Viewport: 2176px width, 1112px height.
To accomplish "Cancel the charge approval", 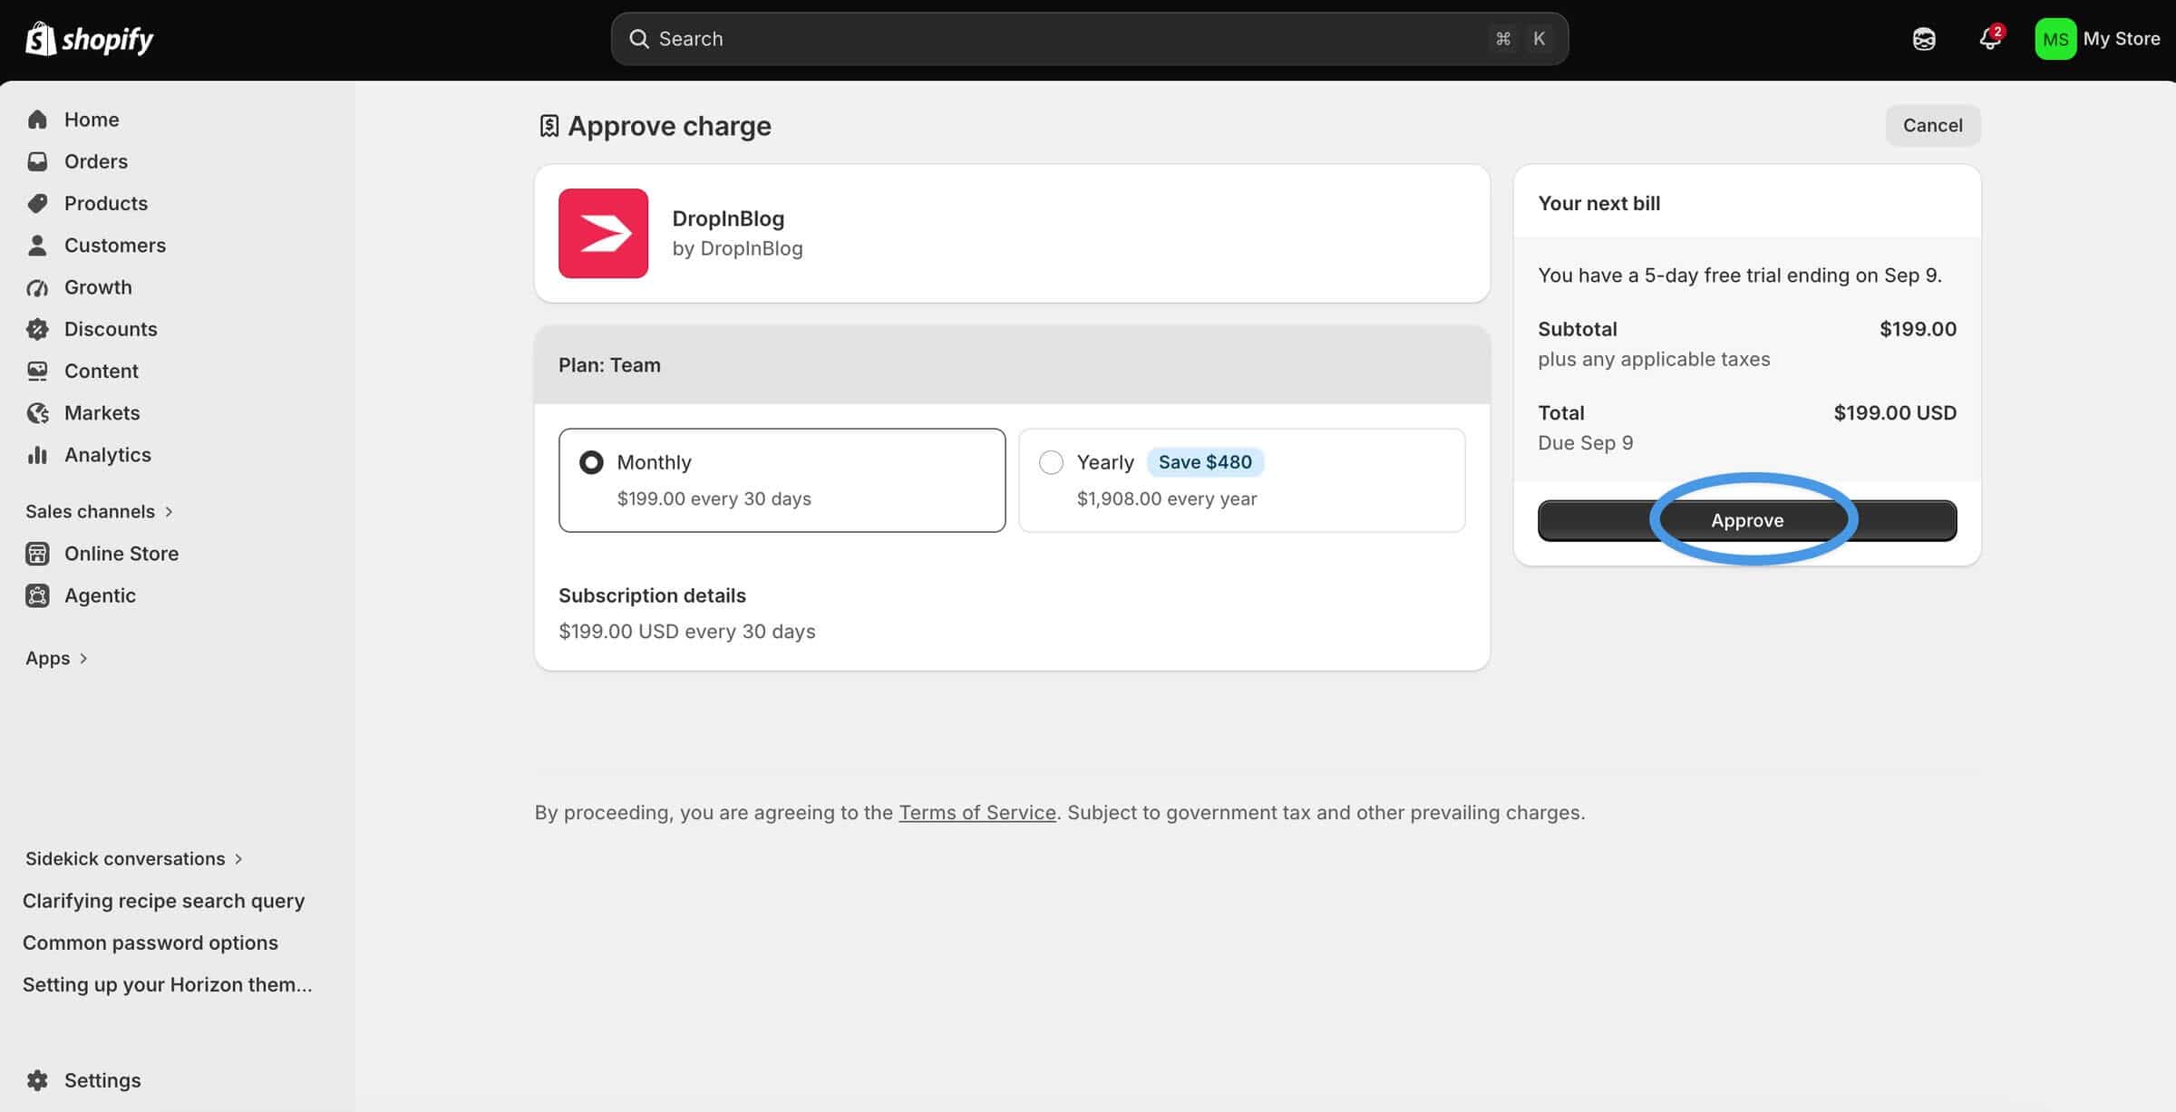I will [x=1932, y=125].
